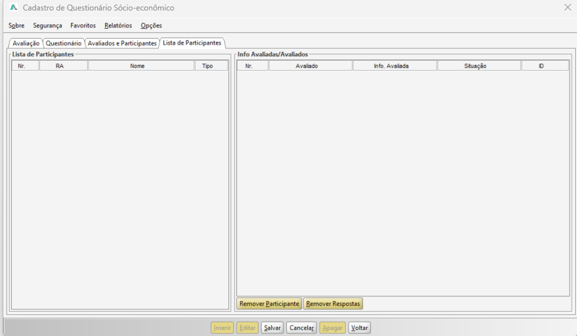Viewport: 577px width, 336px height.
Task: Click the disabled Apagar button
Action: pos(333,327)
